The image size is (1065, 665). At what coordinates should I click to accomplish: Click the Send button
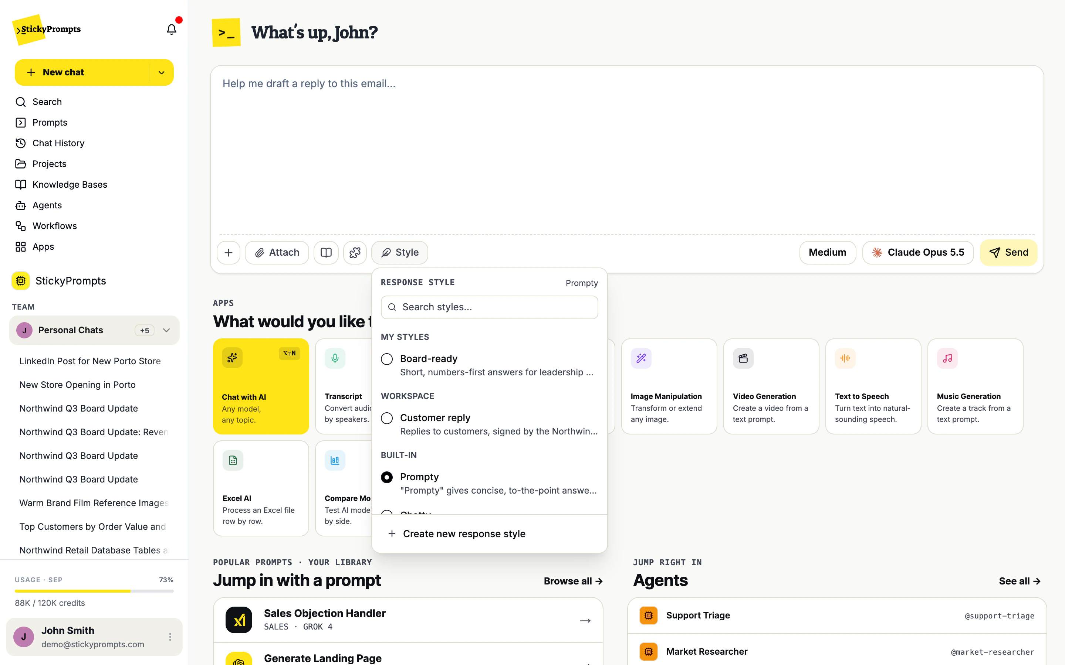[x=1008, y=252]
